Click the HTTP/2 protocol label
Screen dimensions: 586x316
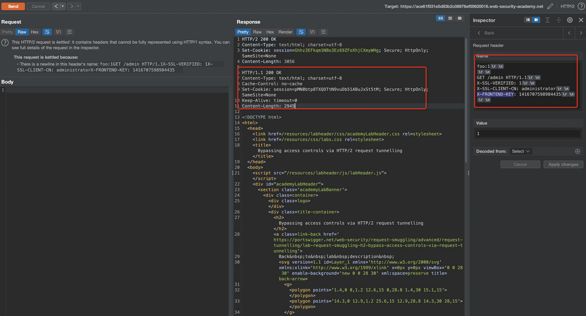[567, 6]
